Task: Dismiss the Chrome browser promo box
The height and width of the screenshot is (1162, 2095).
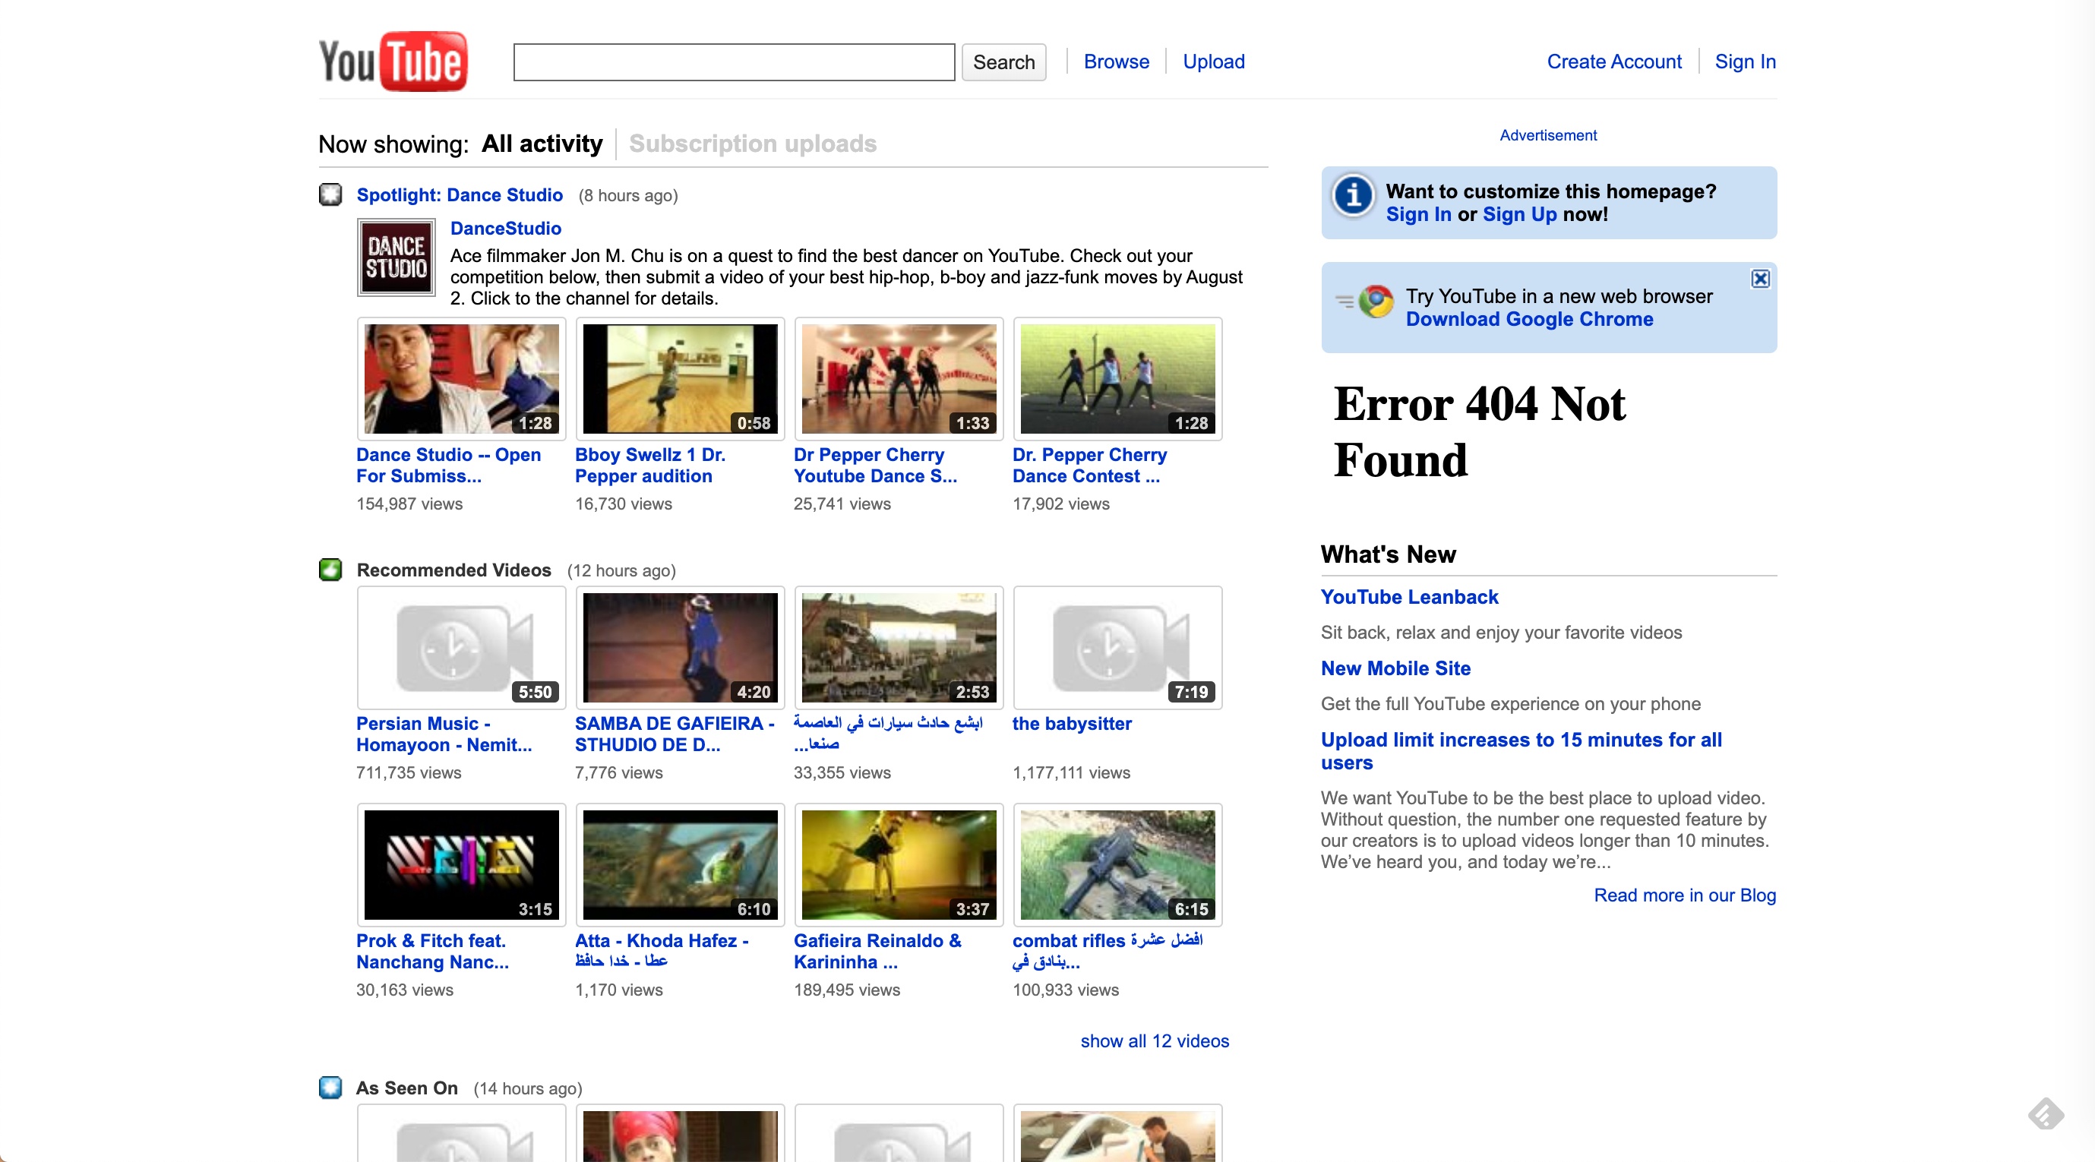Action: [1760, 279]
